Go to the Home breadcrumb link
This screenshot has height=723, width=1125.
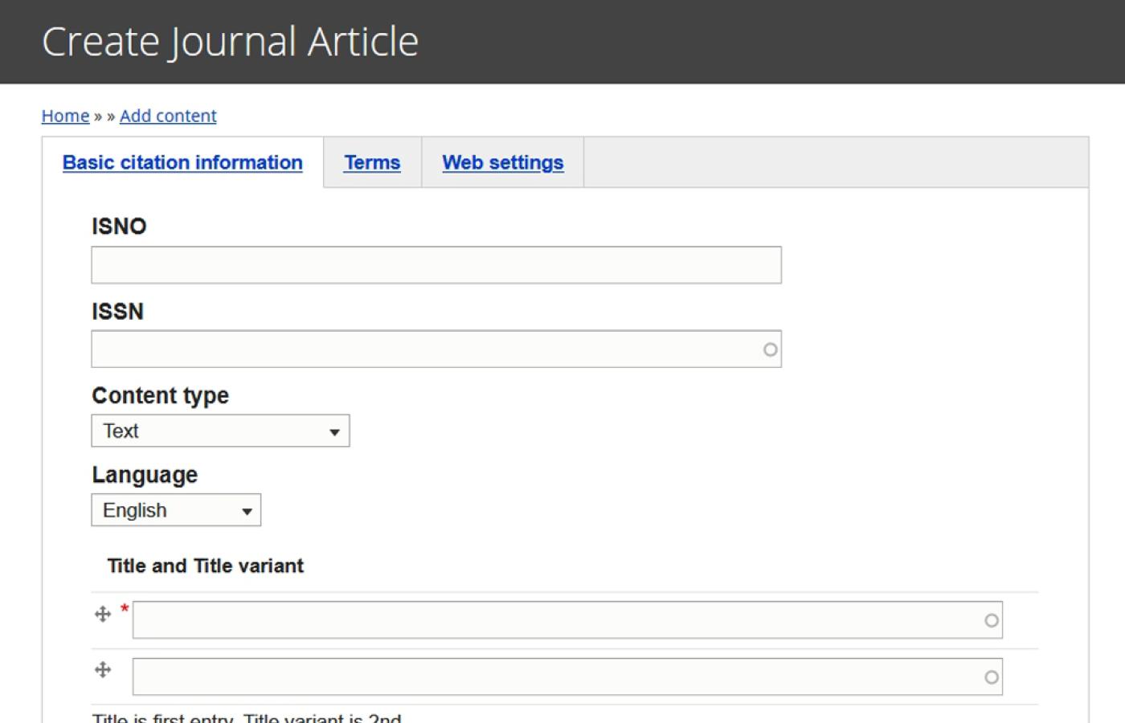click(65, 116)
